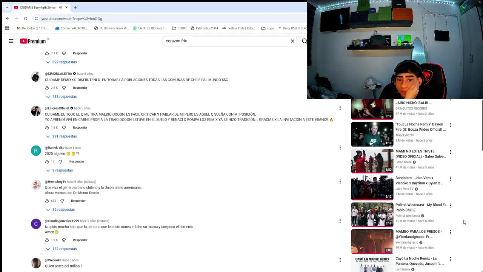Open the YouTube hamburger guide menu
Image resolution: width=483 pixels, height=272 pixels.
pyautogui.click(x=11, y=41)
